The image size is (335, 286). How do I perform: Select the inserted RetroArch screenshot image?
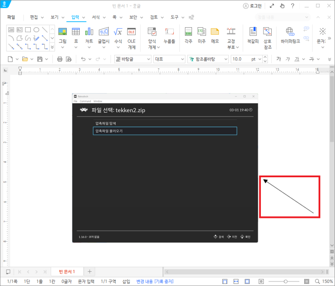tap(165, 168)
